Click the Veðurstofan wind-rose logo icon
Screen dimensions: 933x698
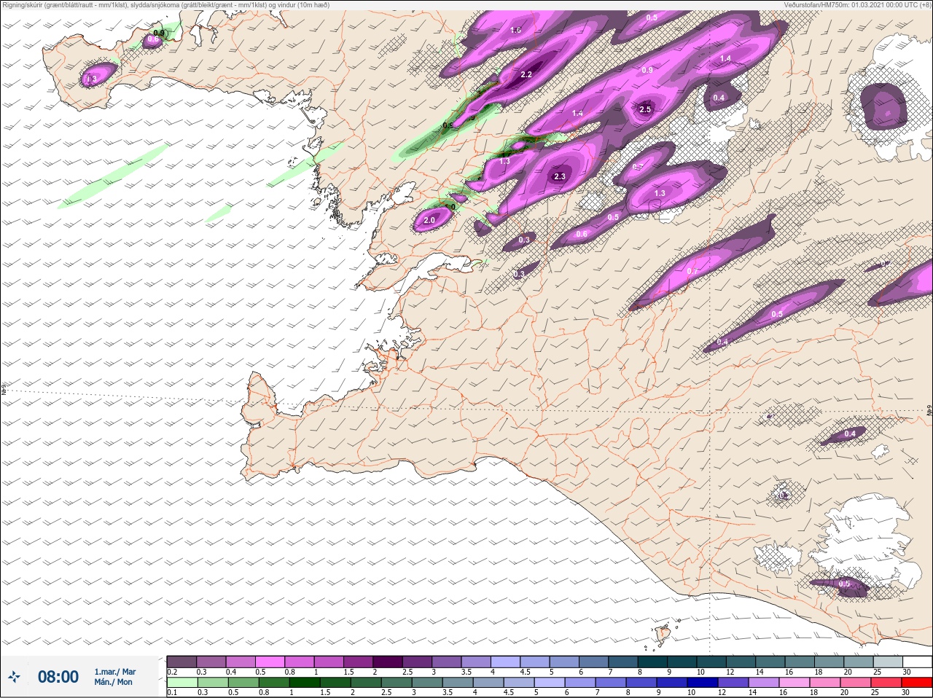coord(14,677)
